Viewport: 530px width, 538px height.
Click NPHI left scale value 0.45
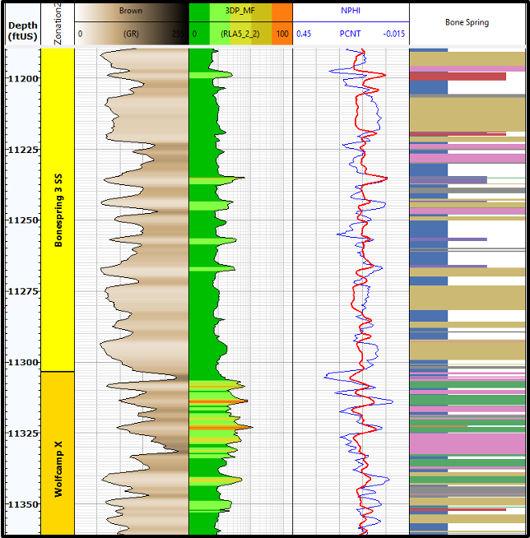click(x=304, y=34)
